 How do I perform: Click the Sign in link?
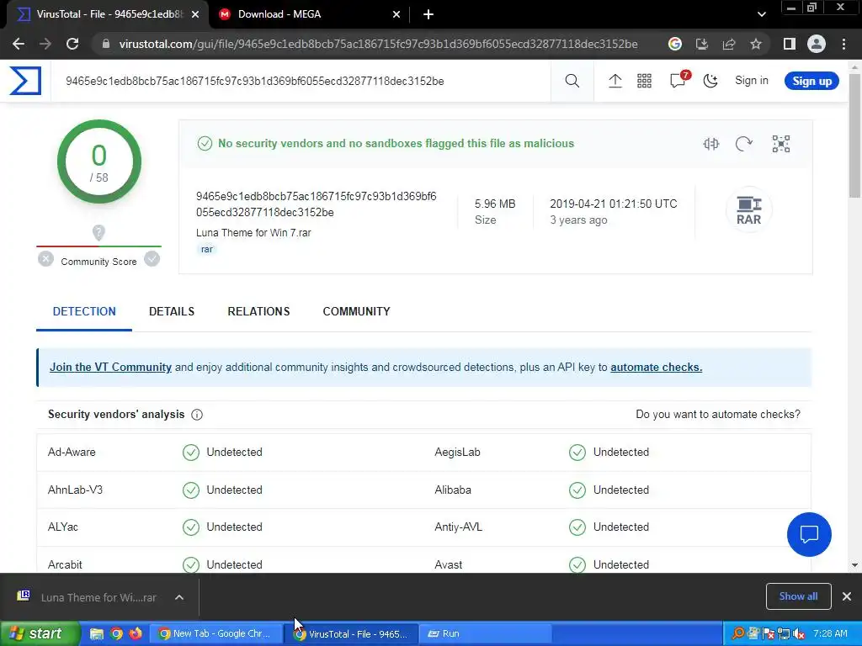point(752,80)
